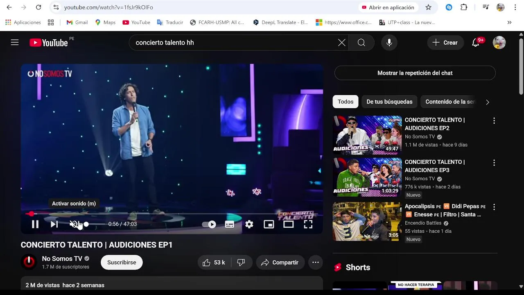Click the address bar URL

108,7
